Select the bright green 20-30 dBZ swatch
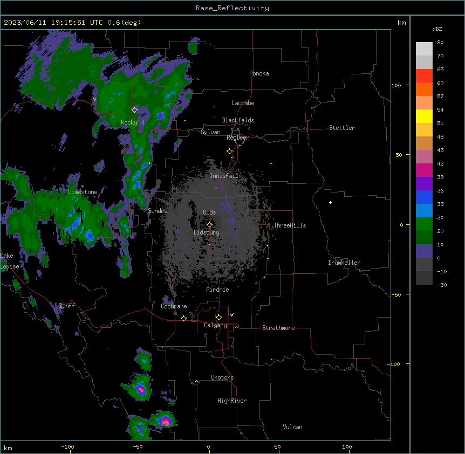The width and height of the screenshot is (465, 454). (x=424, y=224)
